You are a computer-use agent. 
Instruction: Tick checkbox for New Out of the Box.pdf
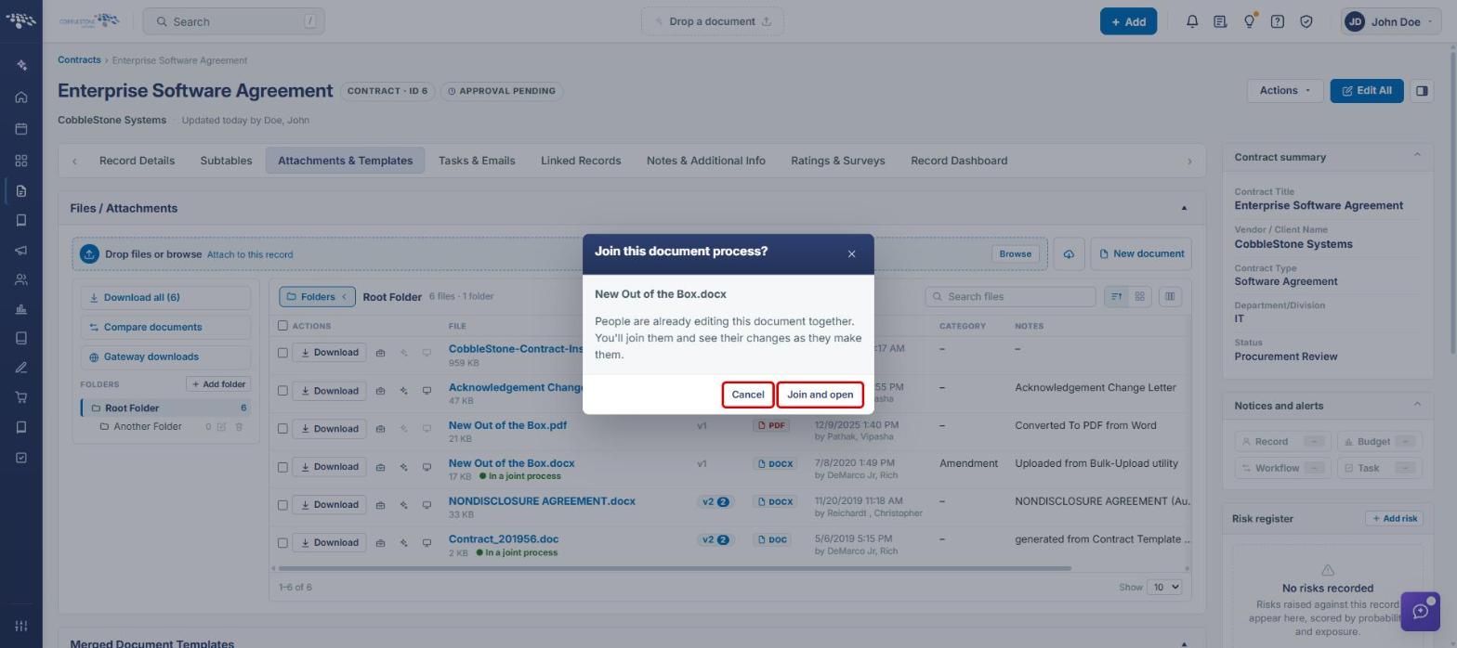282,429
